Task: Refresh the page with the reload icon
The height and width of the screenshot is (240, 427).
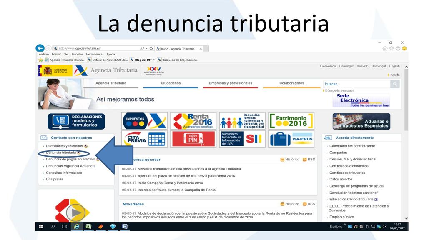Action: [151, 48]
